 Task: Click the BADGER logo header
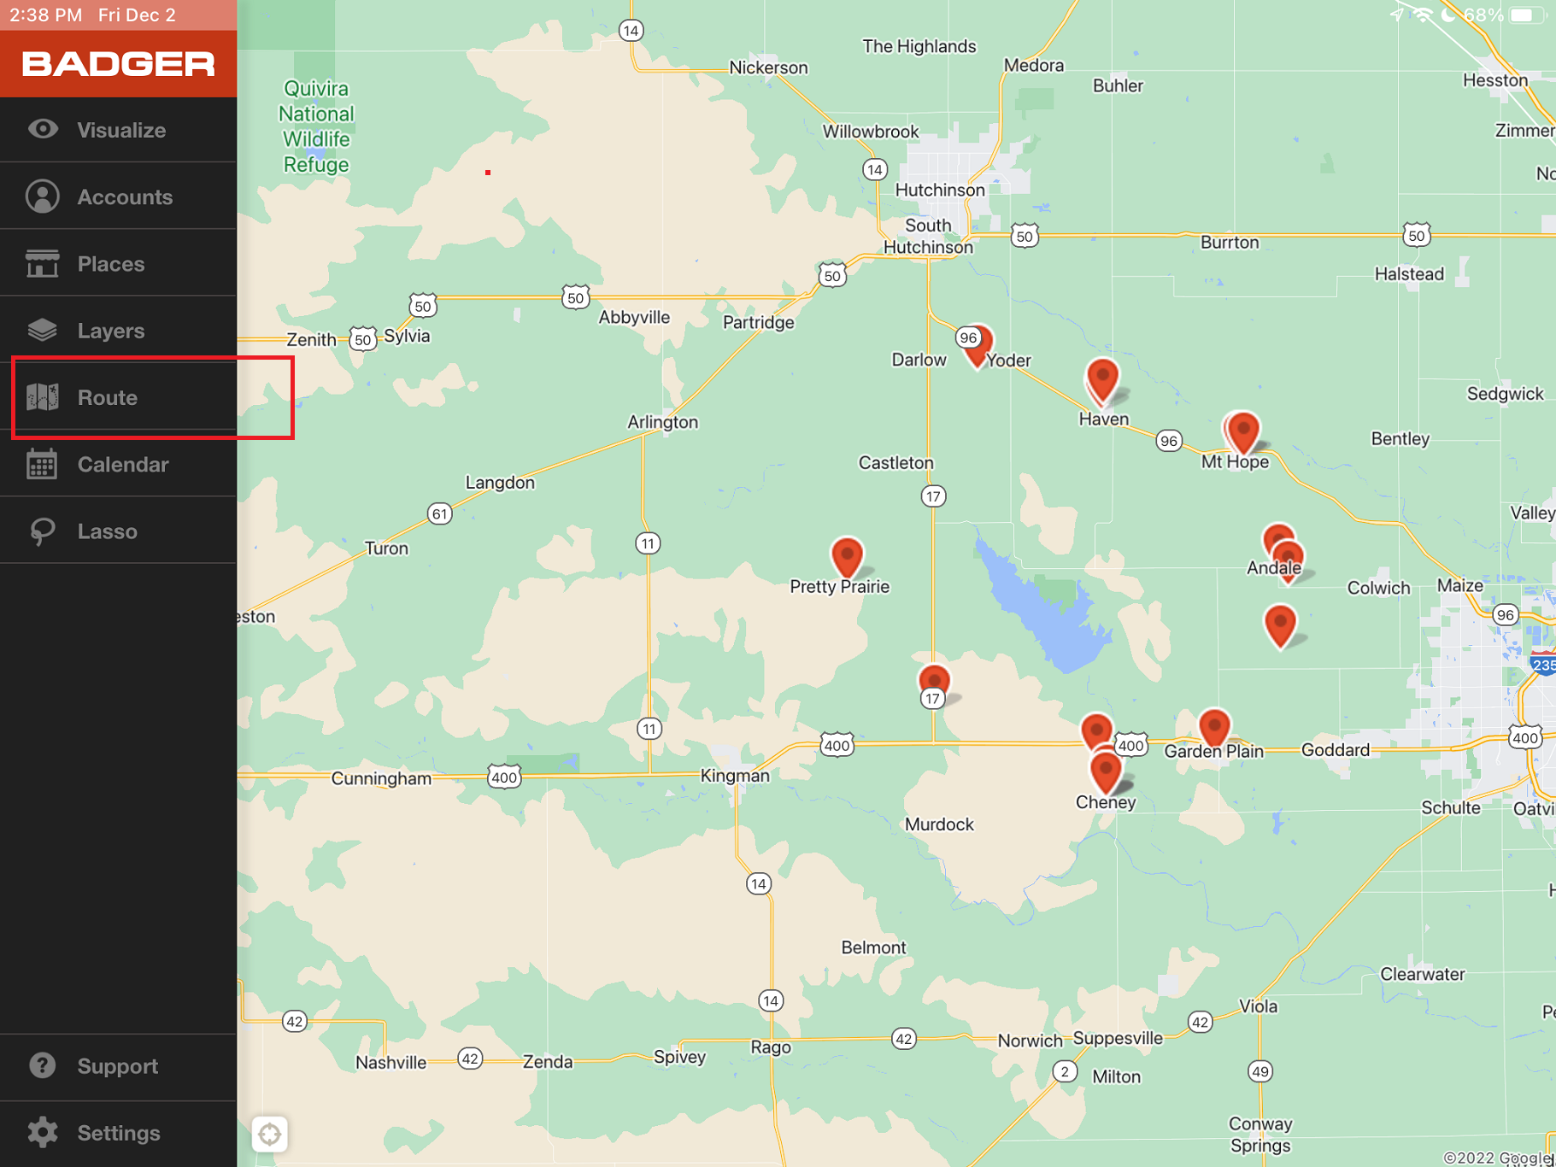(118, 62)
